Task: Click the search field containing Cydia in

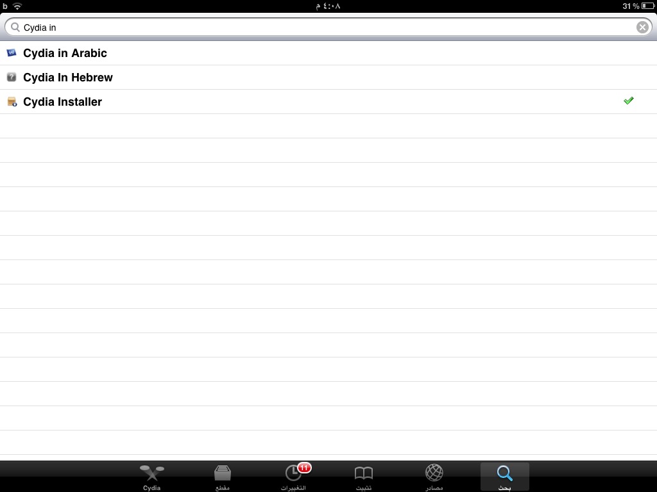Action: [x=328, y=27]
